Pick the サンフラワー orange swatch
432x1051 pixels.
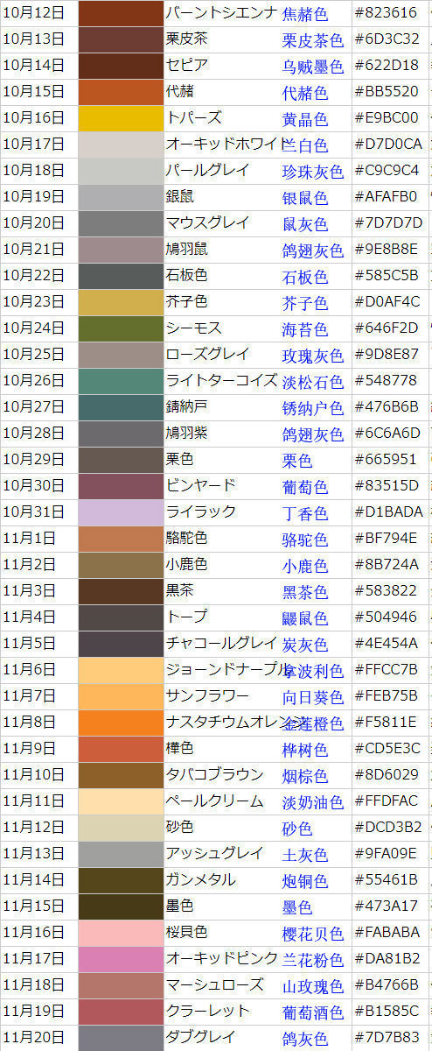click(x=120, y=696)
